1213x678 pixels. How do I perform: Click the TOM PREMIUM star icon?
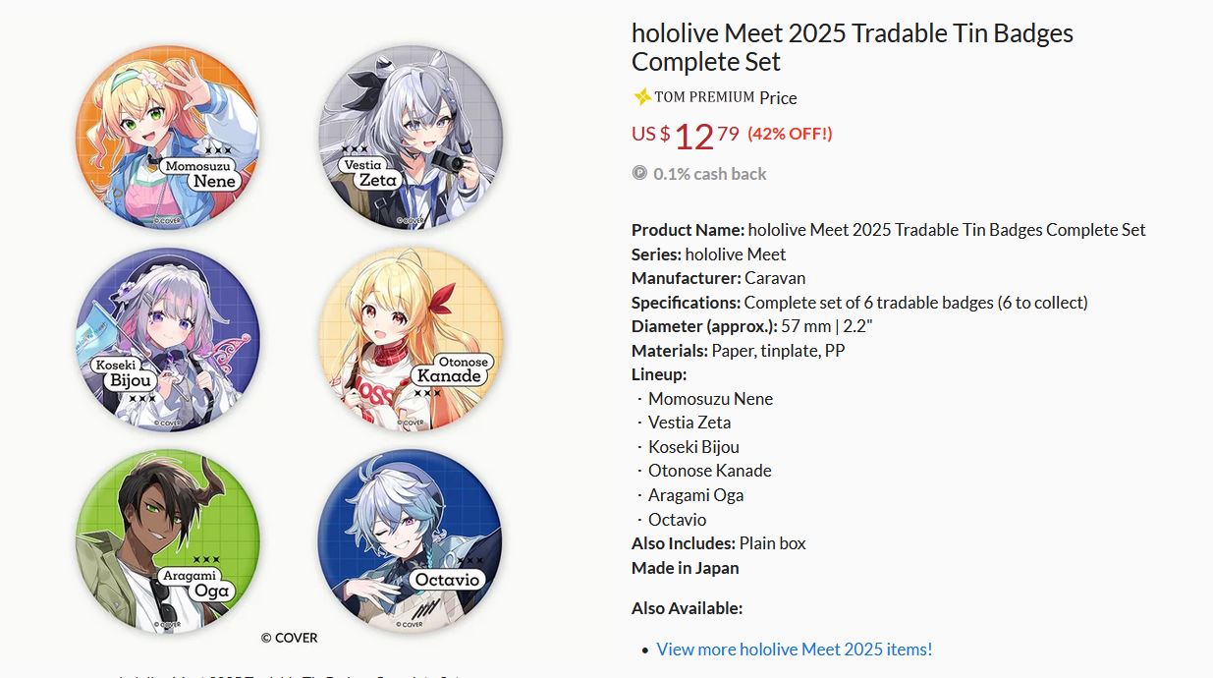642,96
